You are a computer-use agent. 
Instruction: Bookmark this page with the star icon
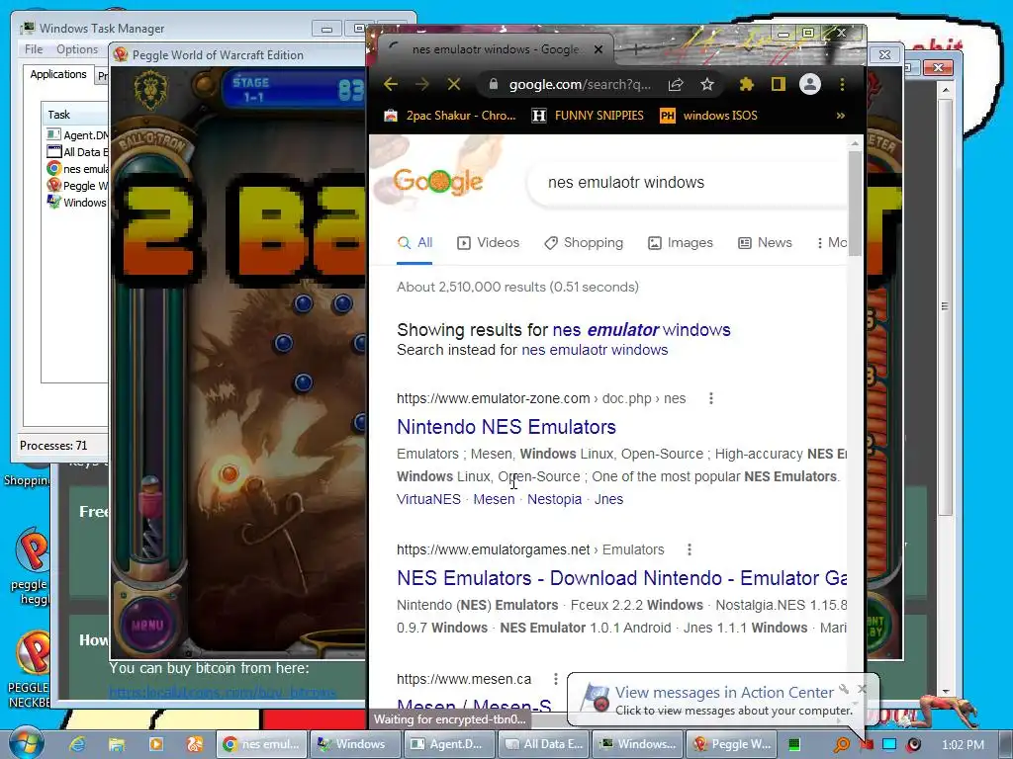pos(707,84)
